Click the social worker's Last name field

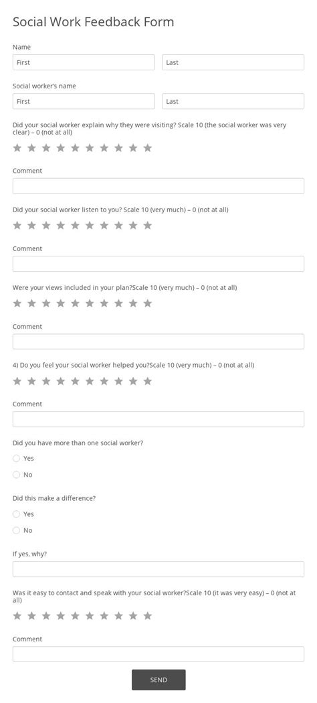tap(233, 101)
